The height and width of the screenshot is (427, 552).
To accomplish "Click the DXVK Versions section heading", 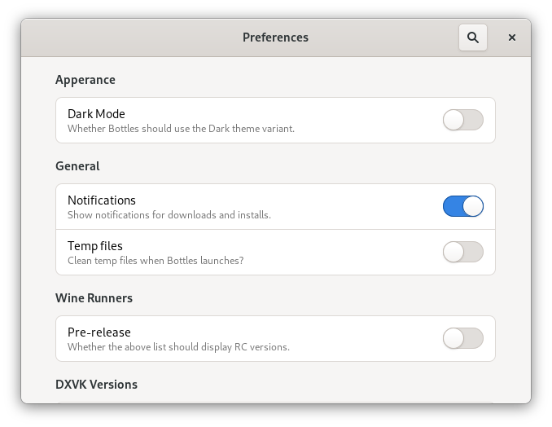I will [96, 385].
